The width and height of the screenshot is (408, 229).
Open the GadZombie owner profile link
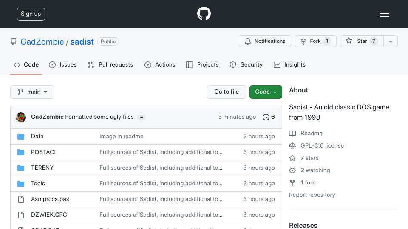(42, 42)
